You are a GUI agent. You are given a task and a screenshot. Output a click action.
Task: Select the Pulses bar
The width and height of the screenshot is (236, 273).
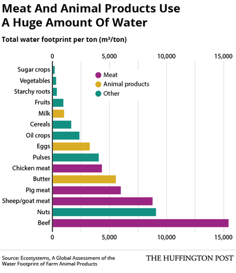coord(76,157)
